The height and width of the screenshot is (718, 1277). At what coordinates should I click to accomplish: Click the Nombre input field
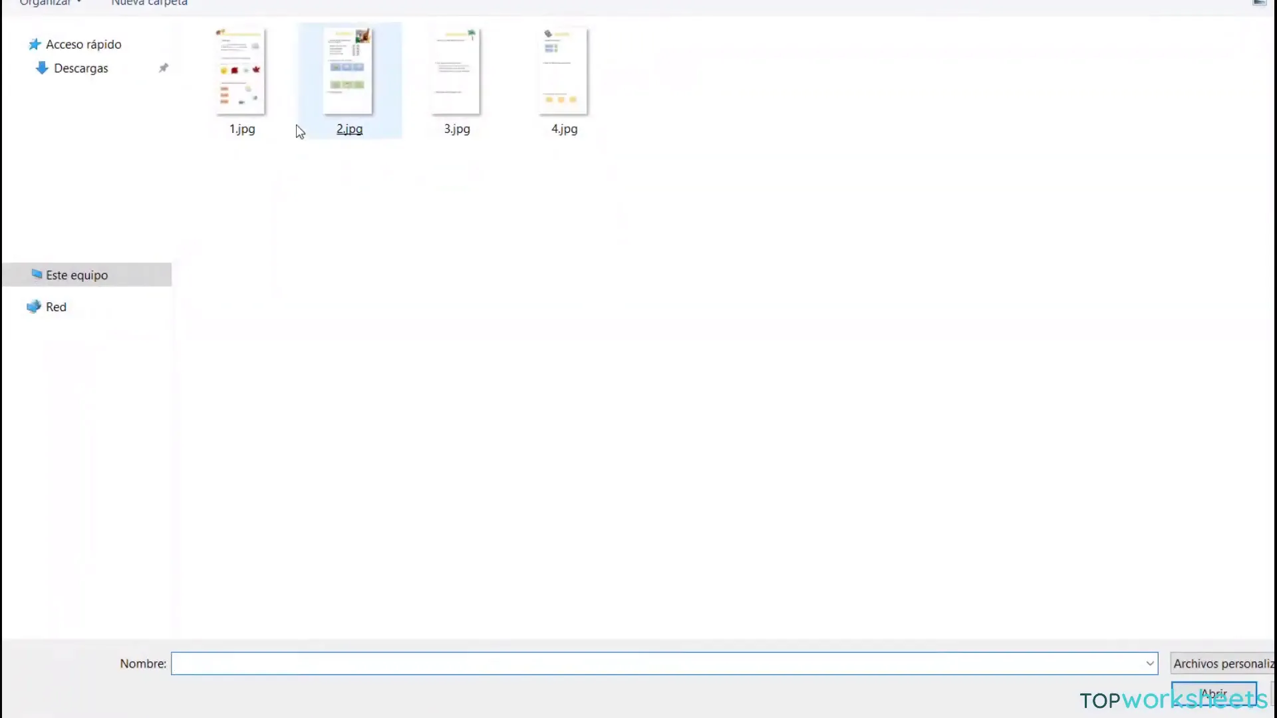point(663,663)
